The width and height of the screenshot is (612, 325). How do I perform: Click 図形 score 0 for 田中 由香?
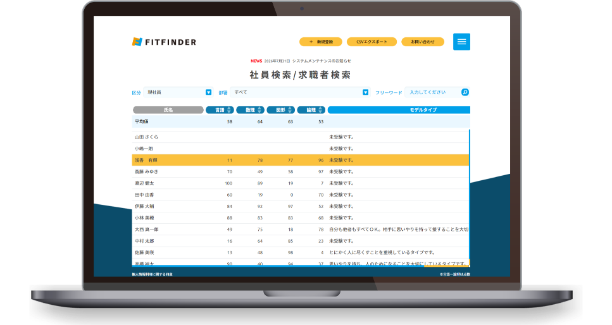click(292, 195)
